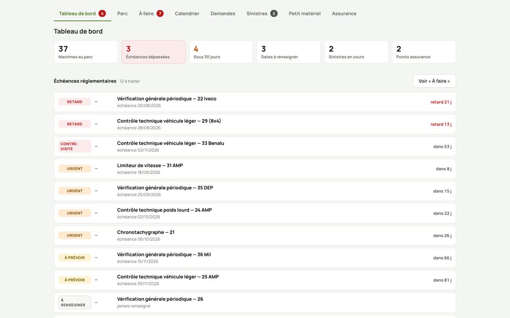Open Contrôle technique véhicule léger — 33 Benalu
The height and width of the screenshot is (318, 510).
(255, 146)
